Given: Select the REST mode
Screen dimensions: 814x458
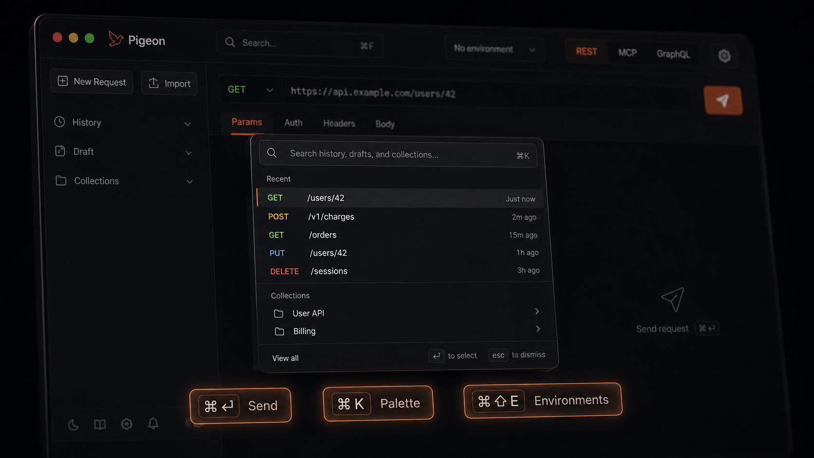Looking at the screenshot, I should 586,52.
